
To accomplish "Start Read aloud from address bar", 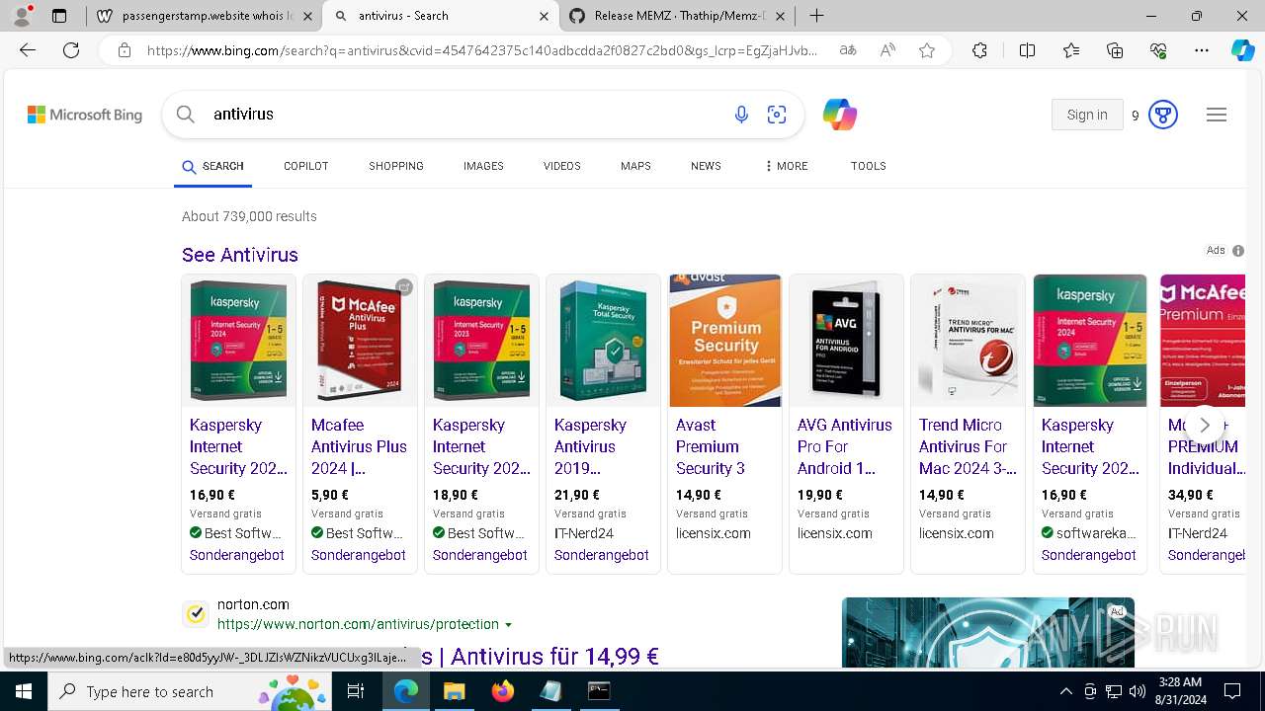I will point(887,50).
